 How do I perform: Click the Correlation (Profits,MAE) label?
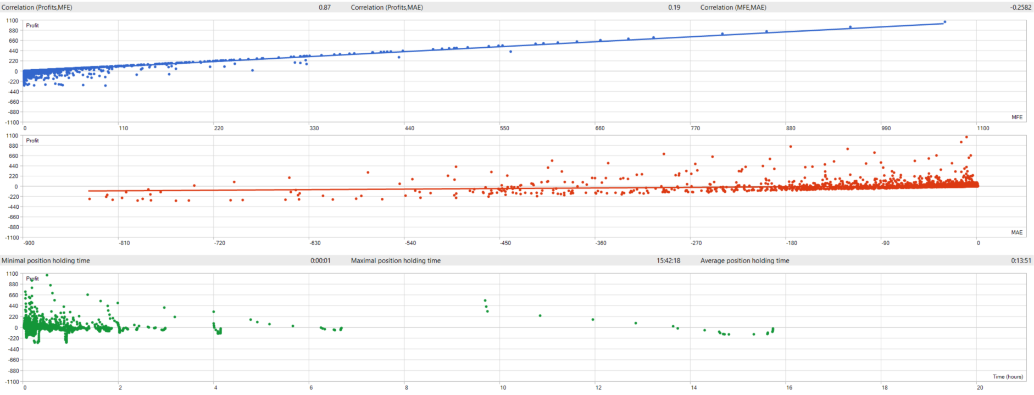(x=387, y=7)
